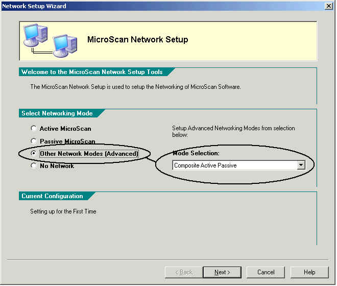This screenshot has width=337, height=286.
Task: Click the Mode Selection label
Action: 196,153
